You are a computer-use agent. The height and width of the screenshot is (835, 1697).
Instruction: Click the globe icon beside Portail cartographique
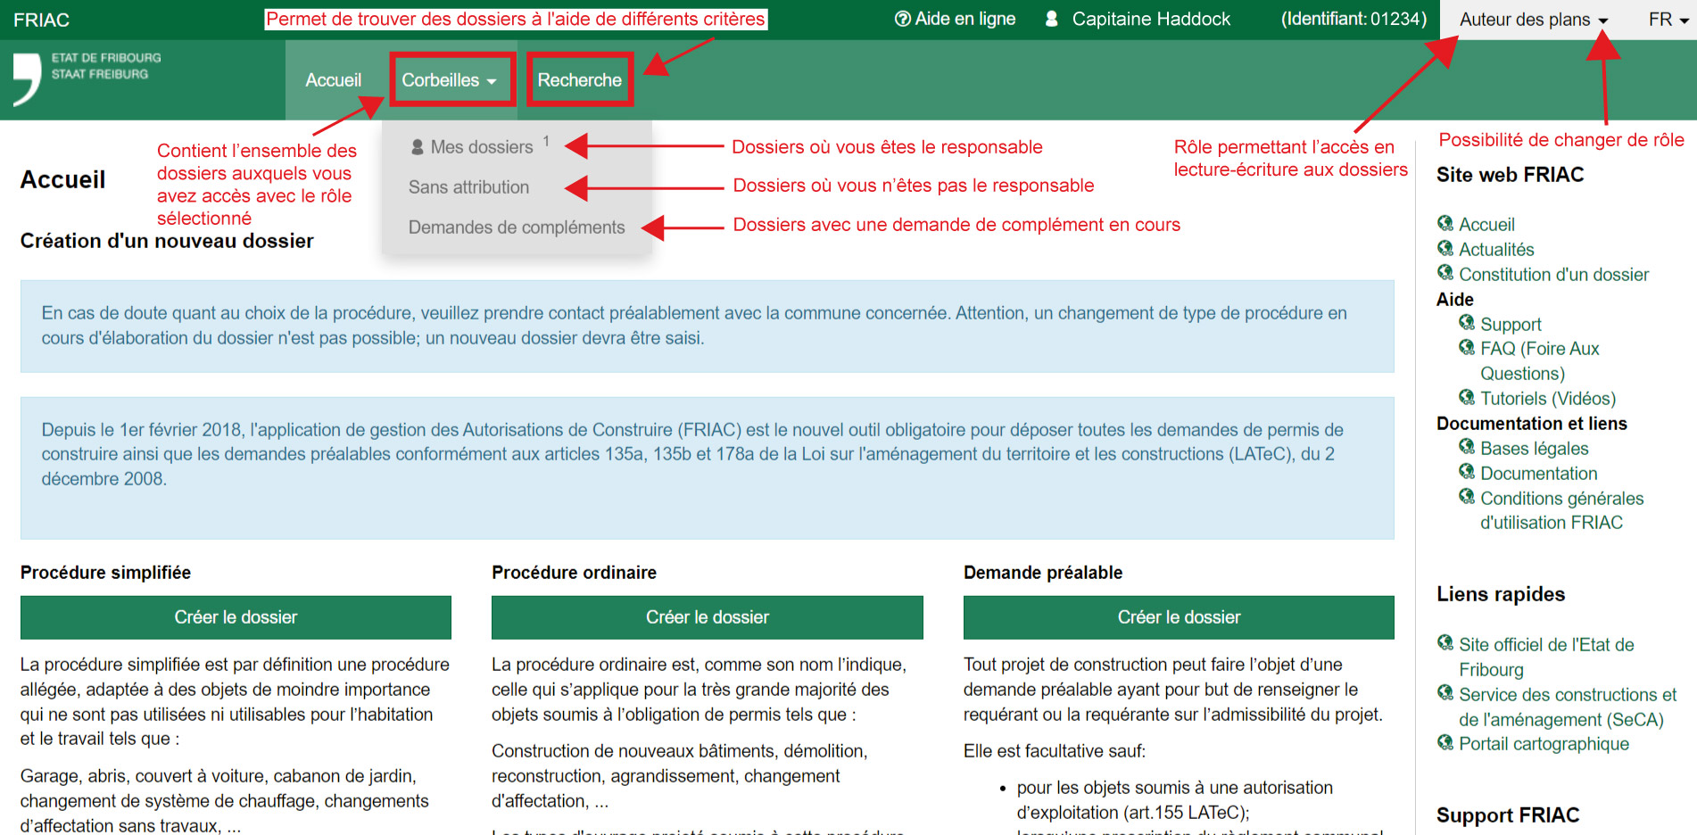point(1445,742)
